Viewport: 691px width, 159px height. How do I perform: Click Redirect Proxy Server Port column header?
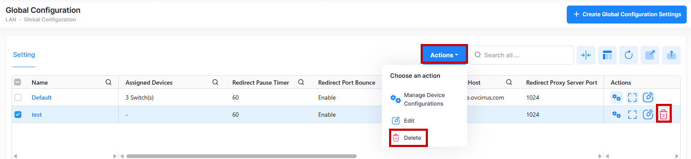coord(562,82)
